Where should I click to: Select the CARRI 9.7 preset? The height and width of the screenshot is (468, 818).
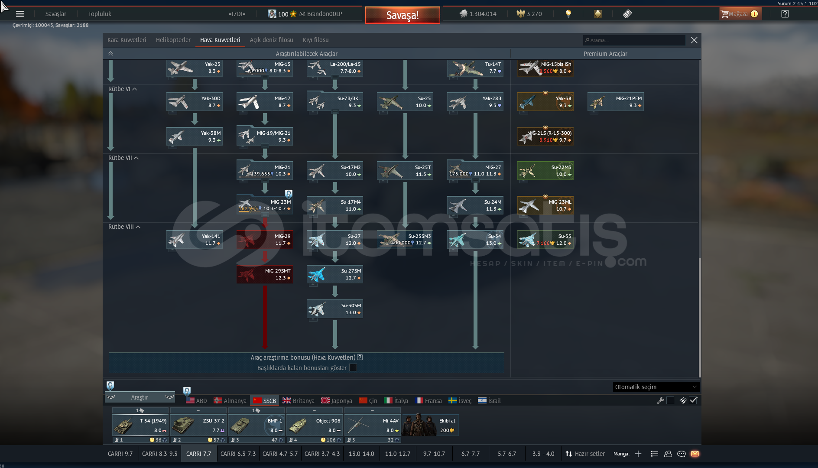coord(120,454)
